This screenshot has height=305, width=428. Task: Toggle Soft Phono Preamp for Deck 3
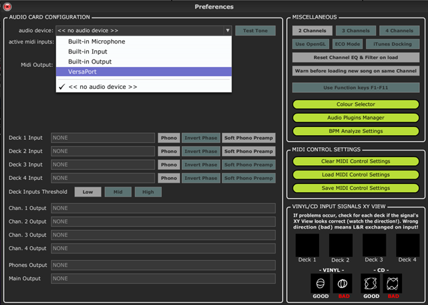coord(248,165)
